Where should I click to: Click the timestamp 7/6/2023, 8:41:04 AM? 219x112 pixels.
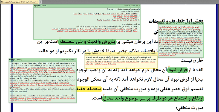pos(149,54)
